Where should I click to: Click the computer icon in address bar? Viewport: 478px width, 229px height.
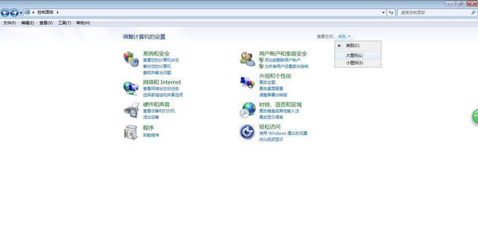click(27, 12)
